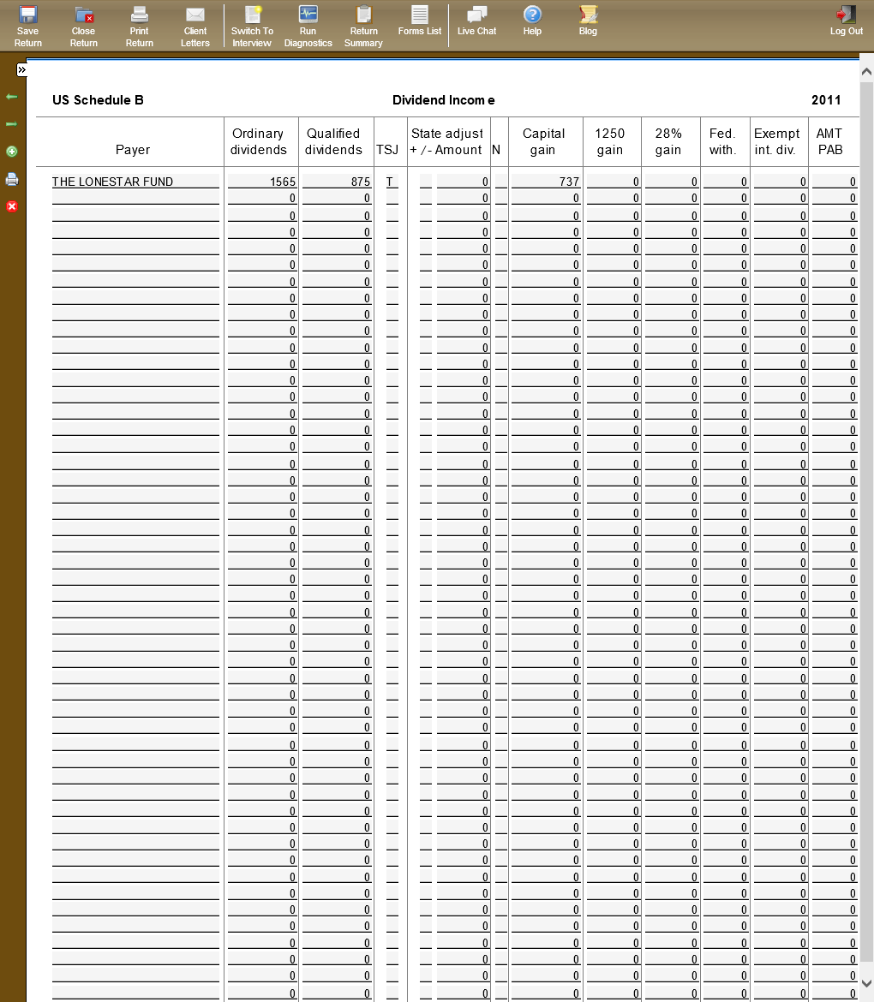
Task: Select the THE LONESTAR FUND payer field
Action: tap(135, 182)
